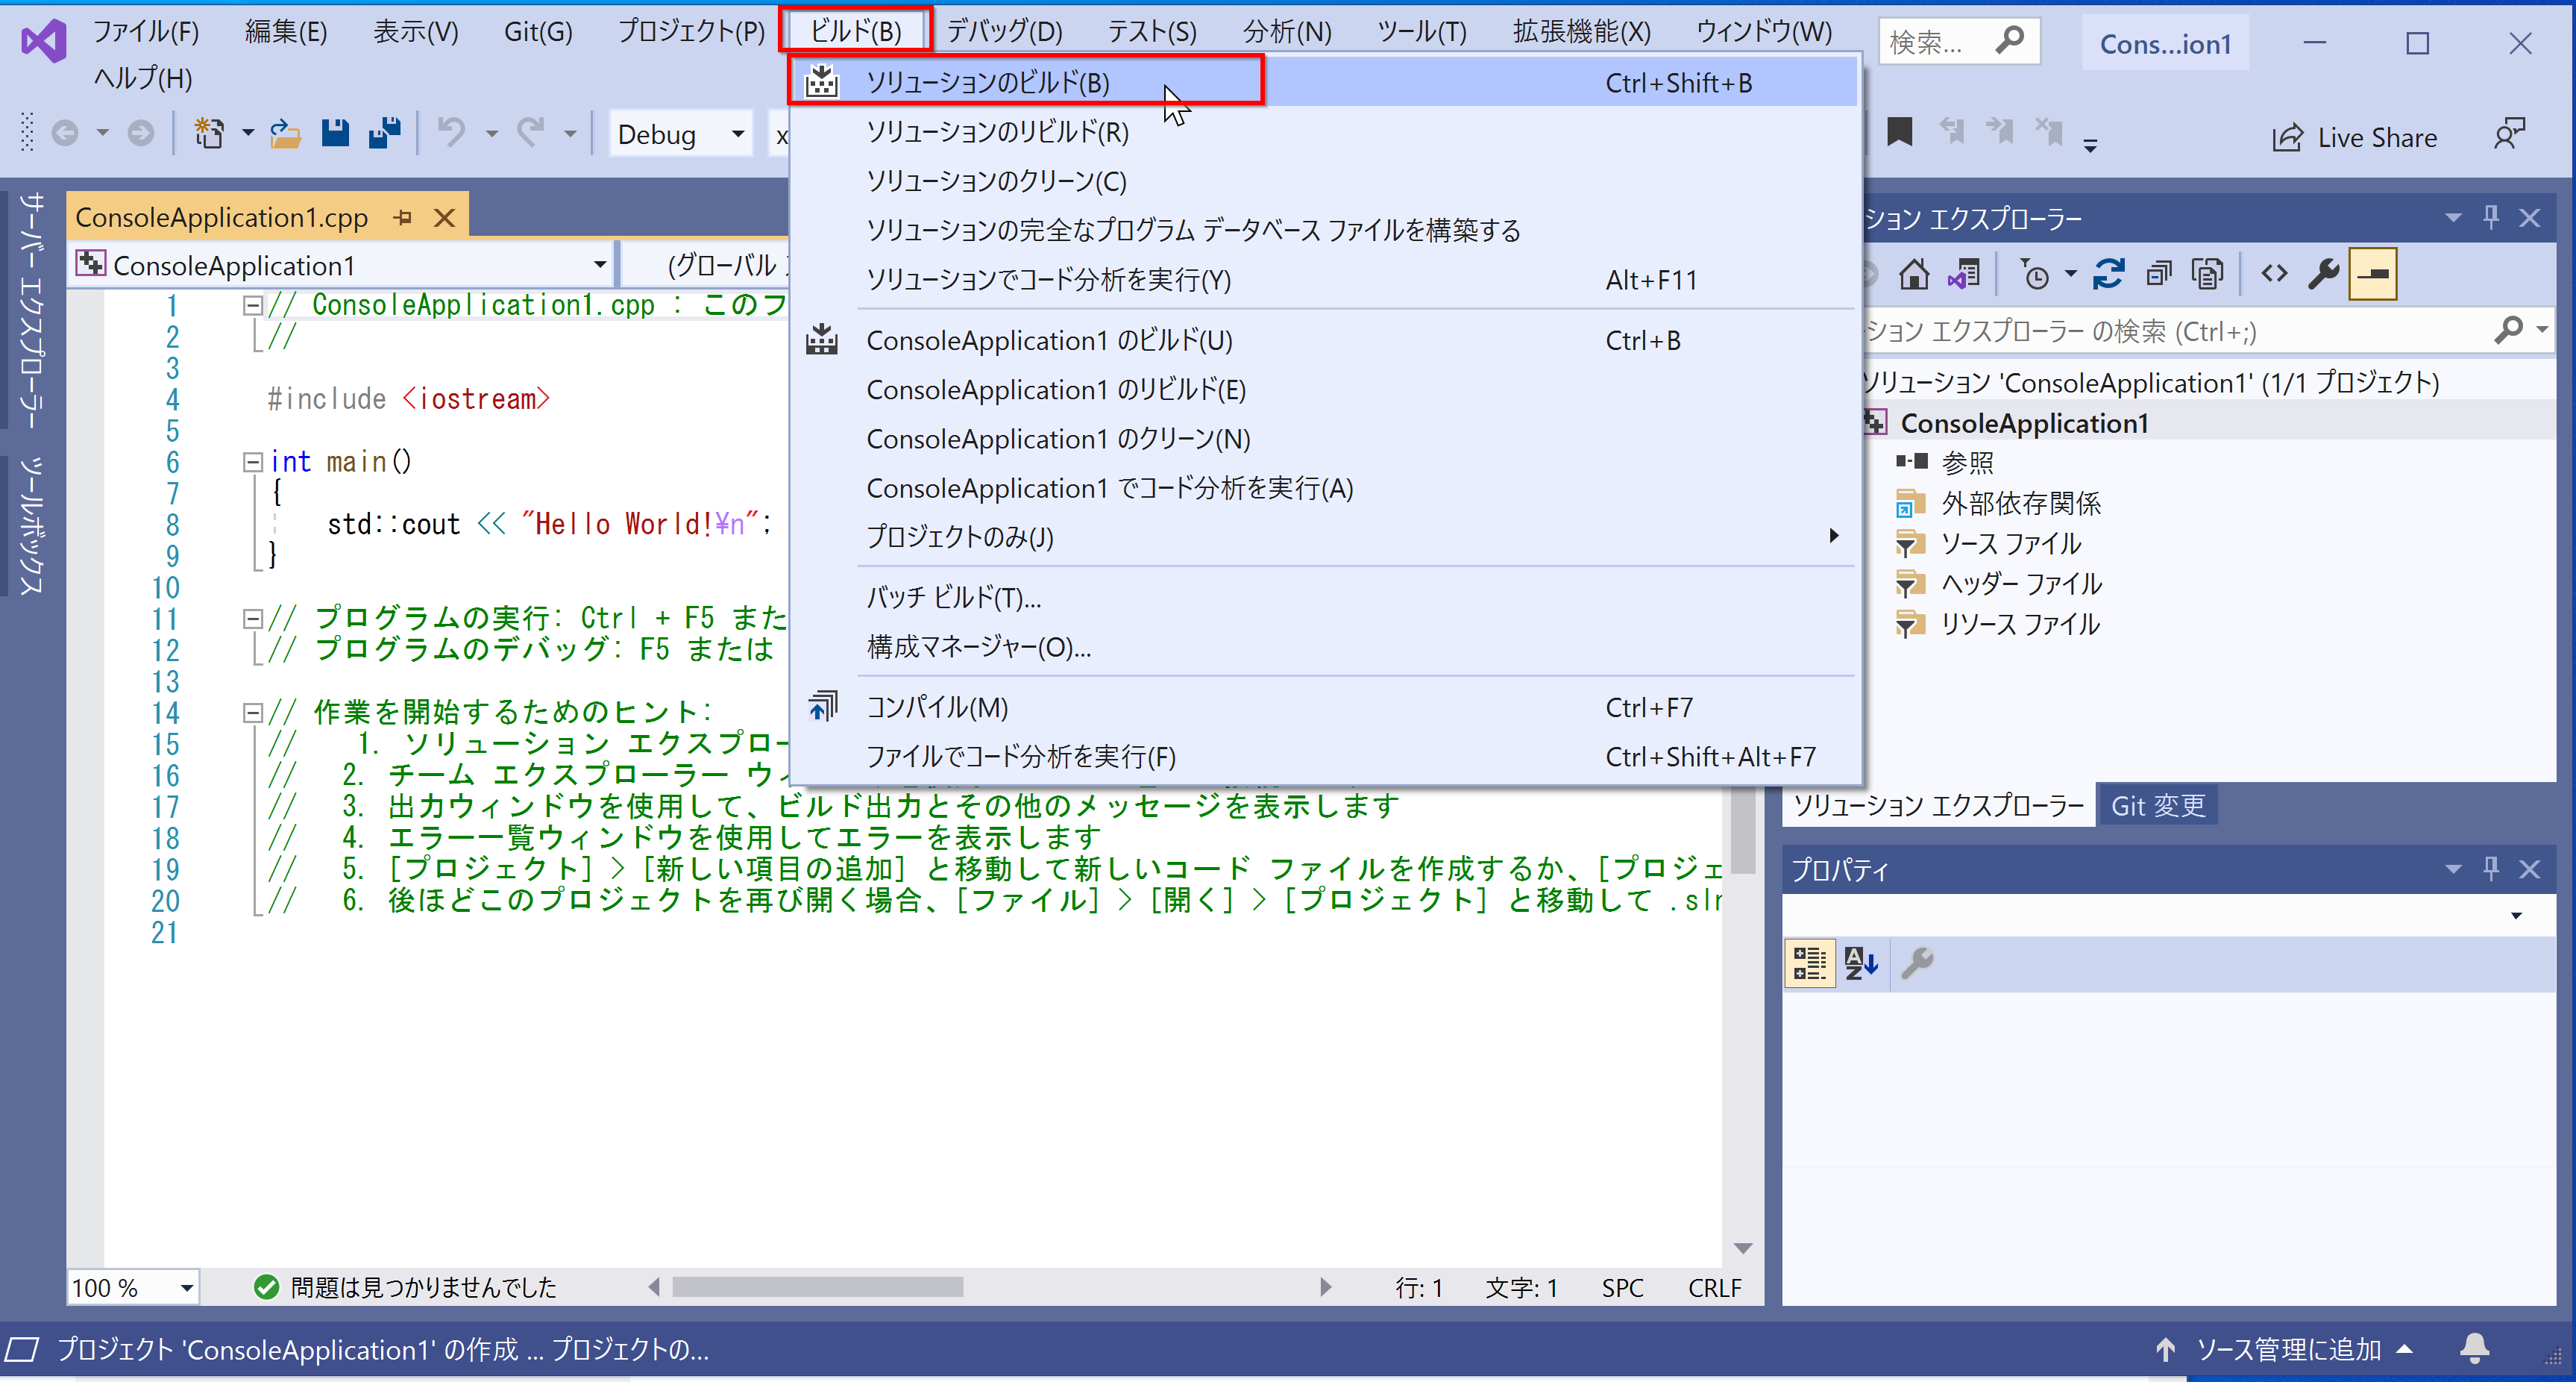2576x1382 pixels.
Task: Click the save file floppy icon
Action: coord(335,133)
